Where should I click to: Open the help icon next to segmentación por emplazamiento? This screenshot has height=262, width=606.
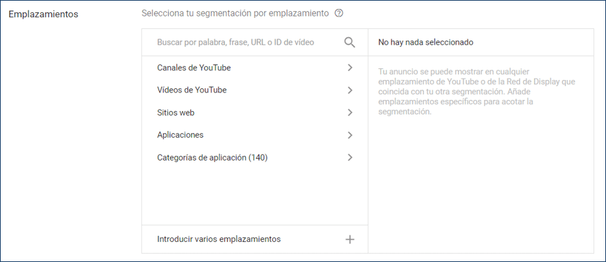(339, 14)
